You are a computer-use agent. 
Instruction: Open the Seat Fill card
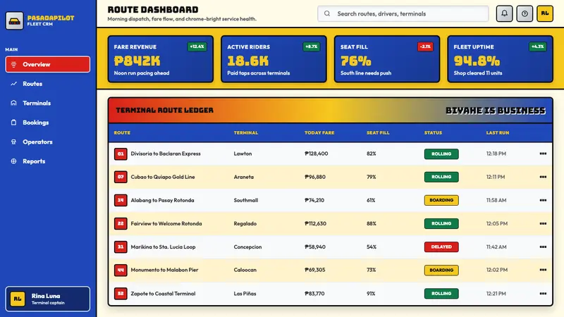(387, 59)
